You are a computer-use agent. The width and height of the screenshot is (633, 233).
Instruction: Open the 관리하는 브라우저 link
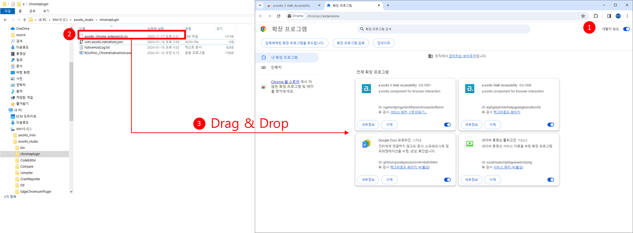(462, 56)
